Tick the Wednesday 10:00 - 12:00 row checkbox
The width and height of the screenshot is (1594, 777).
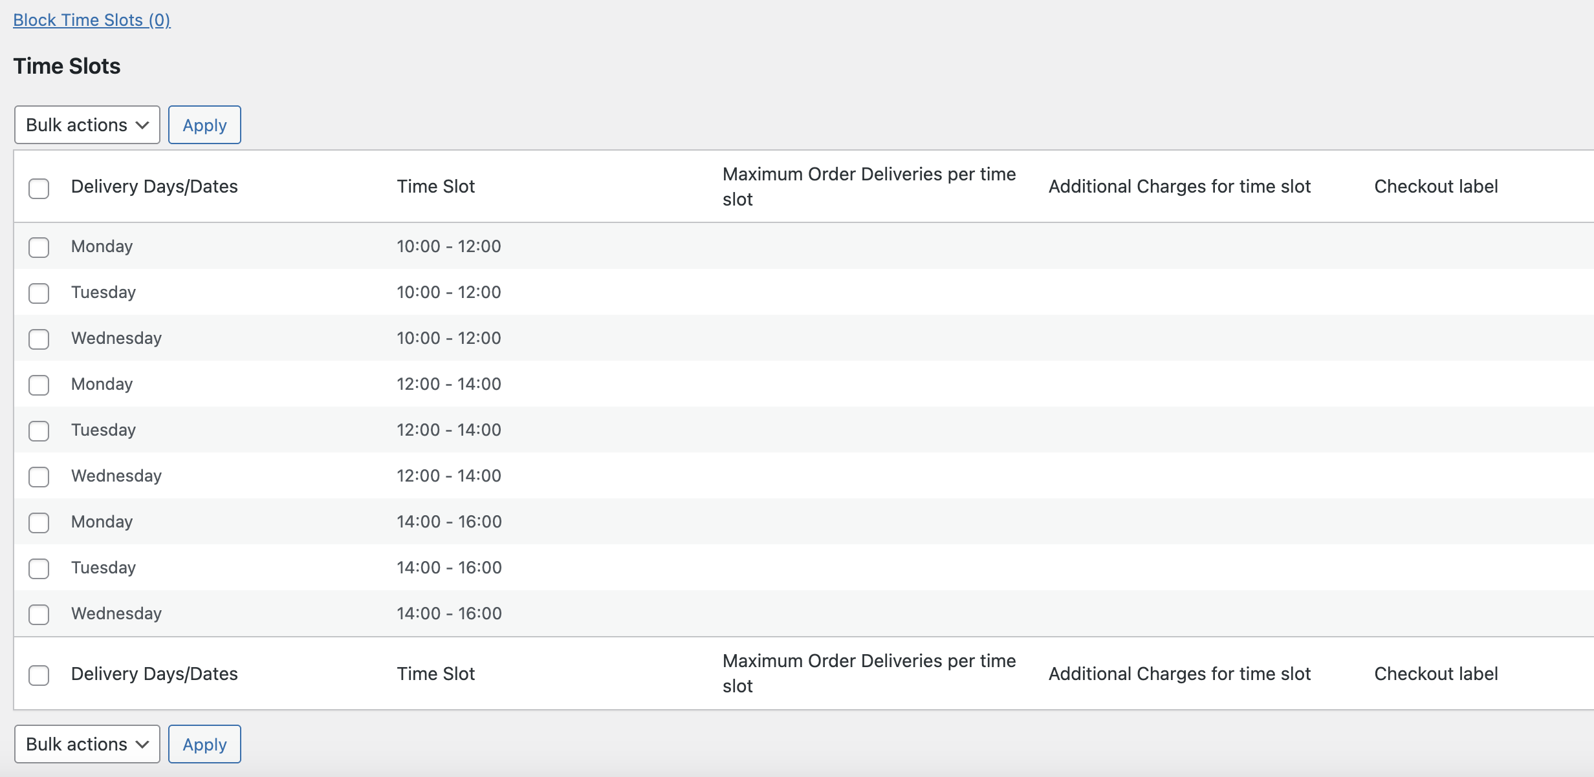tap(39, 339)
